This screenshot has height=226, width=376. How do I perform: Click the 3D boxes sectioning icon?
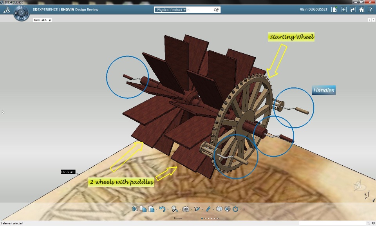219,209
